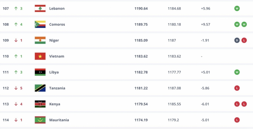Click the Tanzania country name
Viewport: 253px width, 129px height.
tap(57, 88)
